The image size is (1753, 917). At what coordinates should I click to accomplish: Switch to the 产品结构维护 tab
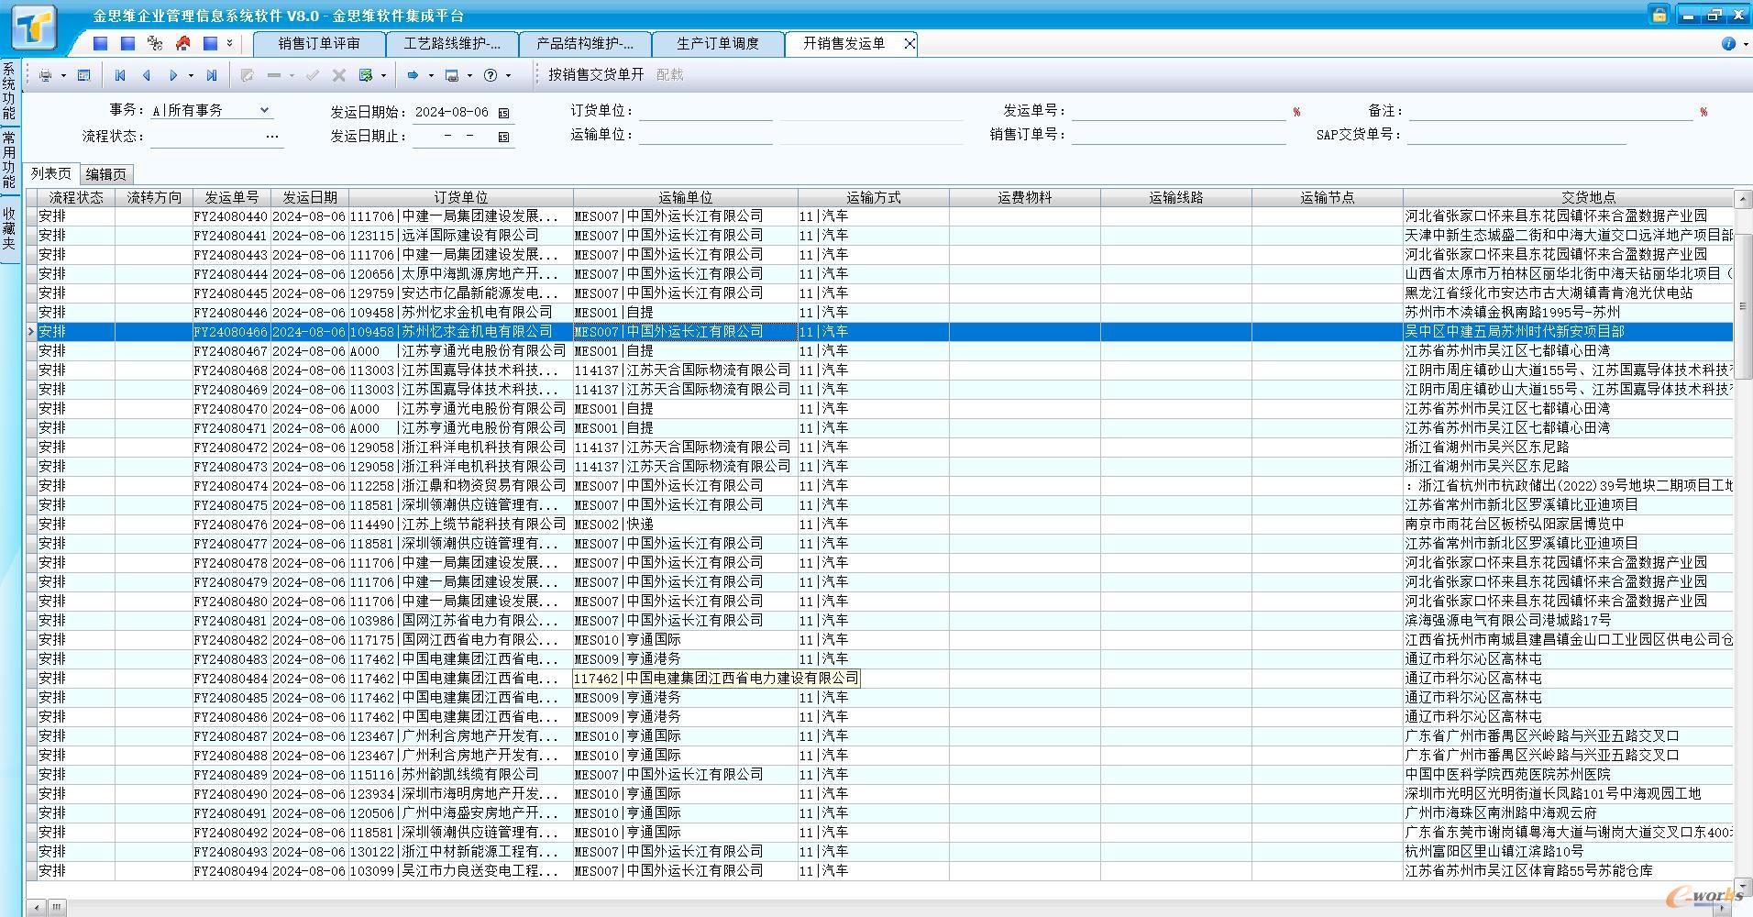(585, 43)
